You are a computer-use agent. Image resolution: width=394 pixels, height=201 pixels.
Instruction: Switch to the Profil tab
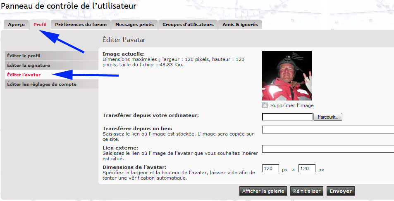(x=40, y=25)
